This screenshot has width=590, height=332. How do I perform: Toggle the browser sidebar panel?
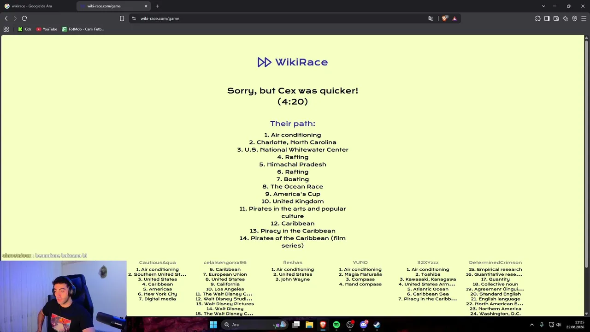547,18
